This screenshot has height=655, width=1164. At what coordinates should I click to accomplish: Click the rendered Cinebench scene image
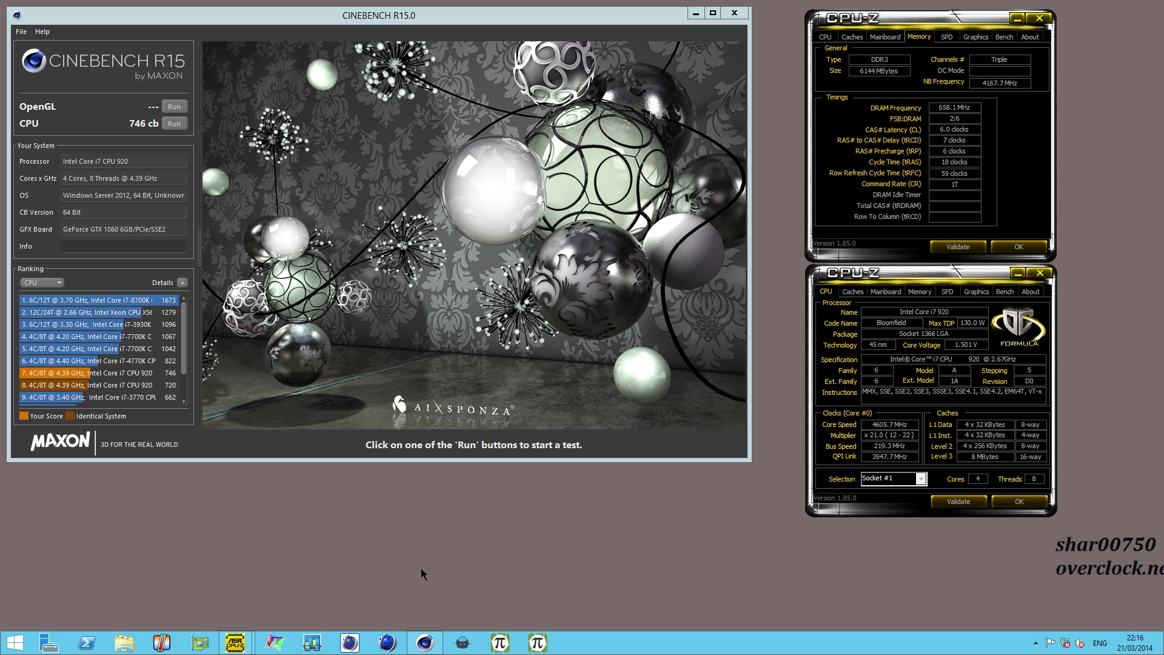tap(474, 235)
